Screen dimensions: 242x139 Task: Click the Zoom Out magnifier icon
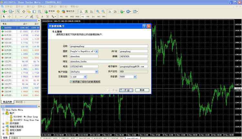(x=103, y=12)
